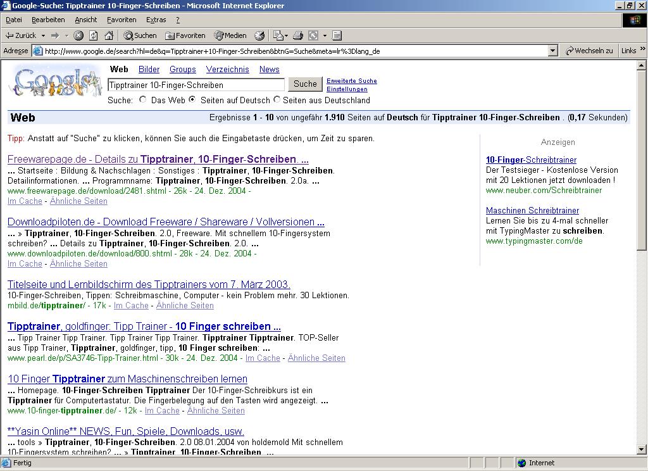Select 'Seiten auf Deutsch' radio option
The image size is (648, 471).
[192, 100]
